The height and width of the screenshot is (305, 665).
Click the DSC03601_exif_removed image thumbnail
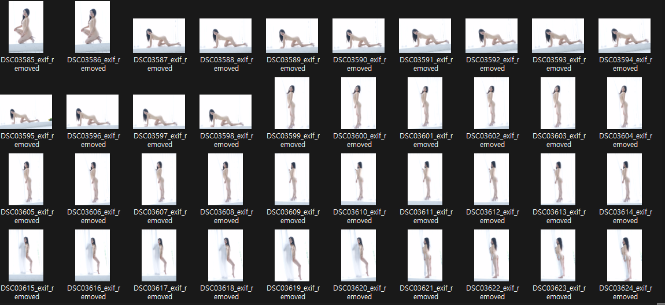(x=425, y=103)
